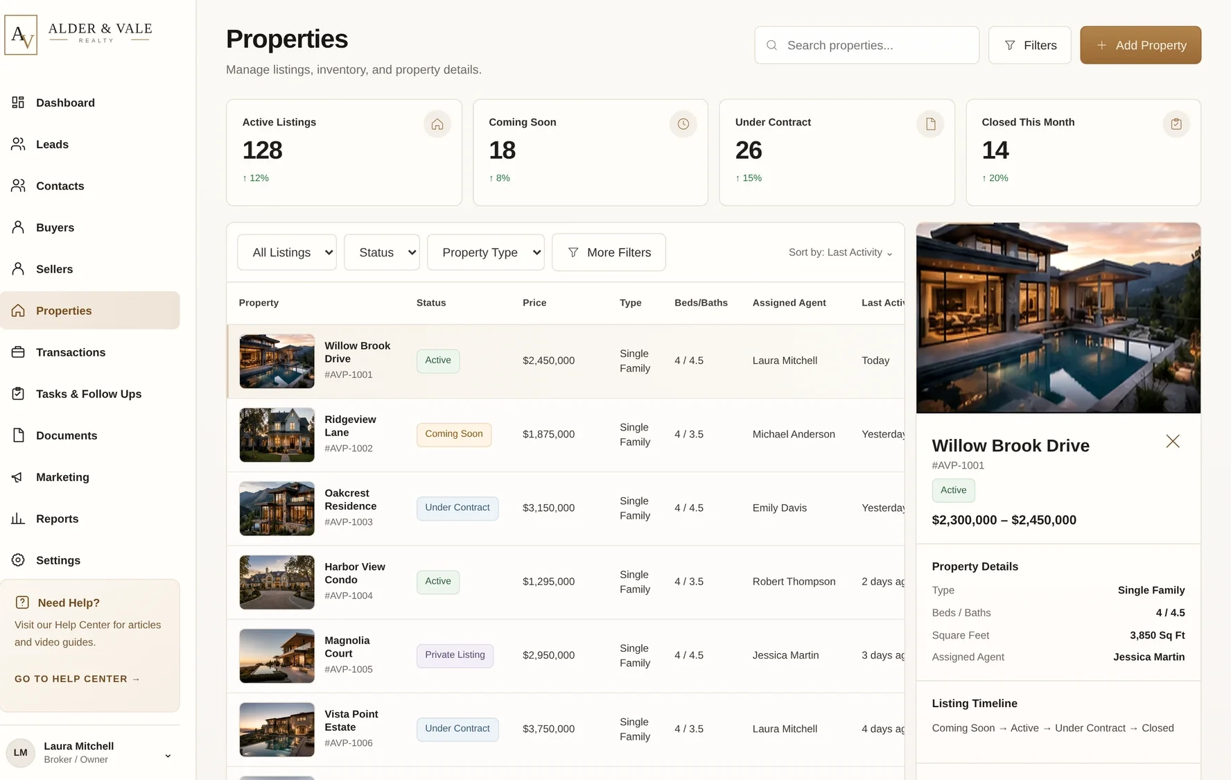This screenshot has width=1231, height=780.
Task: Open the Reports page
Action: coord(90,519)
